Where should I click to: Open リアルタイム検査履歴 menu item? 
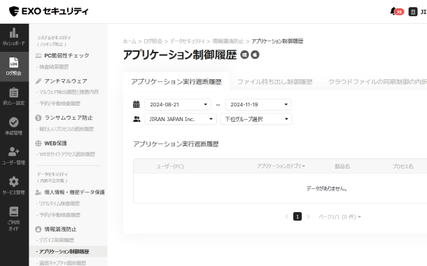pos(59,204)
